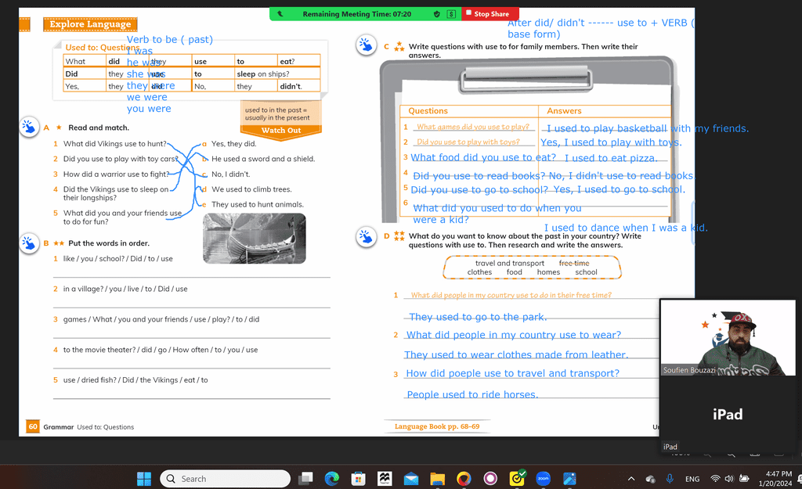Click Soufien Bouzazi's video thumbnail

click(728, 337)
